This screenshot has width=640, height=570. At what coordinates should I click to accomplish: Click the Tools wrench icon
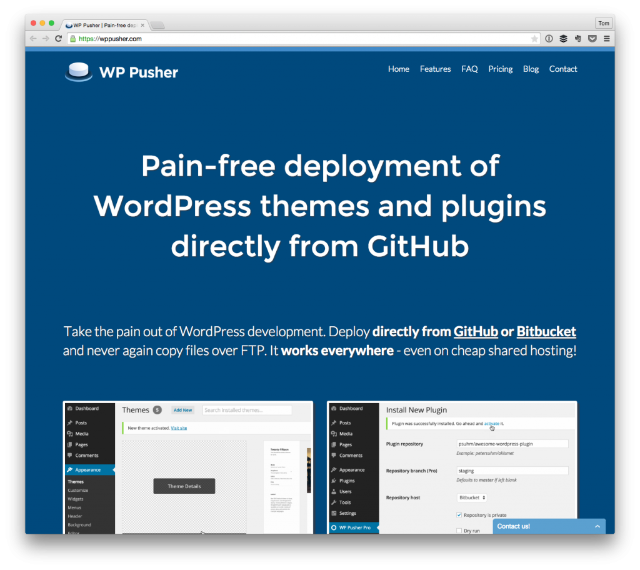tap(334, 502)
